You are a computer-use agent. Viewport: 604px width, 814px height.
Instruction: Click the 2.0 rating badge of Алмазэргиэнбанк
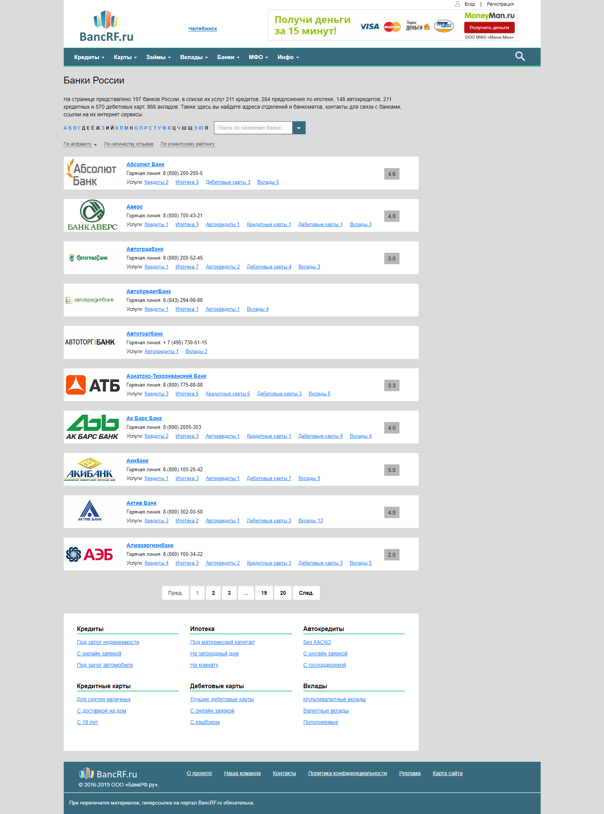[x=392, y=555]
